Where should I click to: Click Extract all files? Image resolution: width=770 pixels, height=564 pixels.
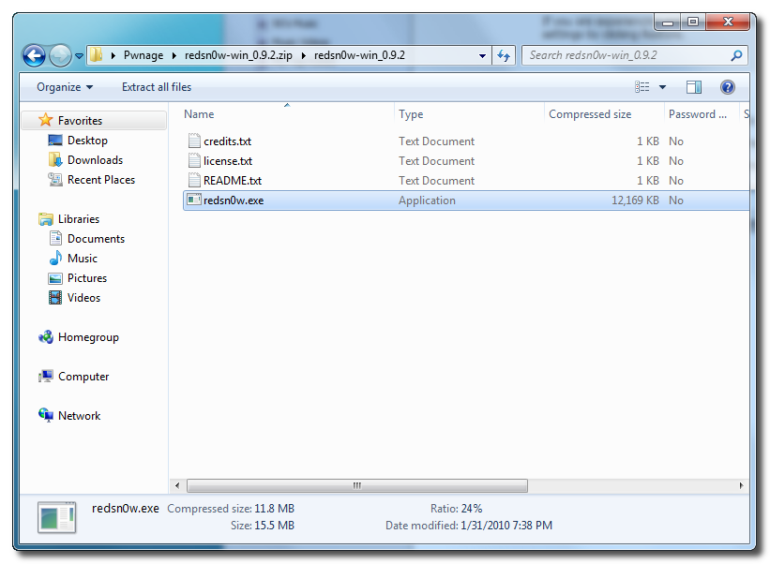tap(157, 87)
